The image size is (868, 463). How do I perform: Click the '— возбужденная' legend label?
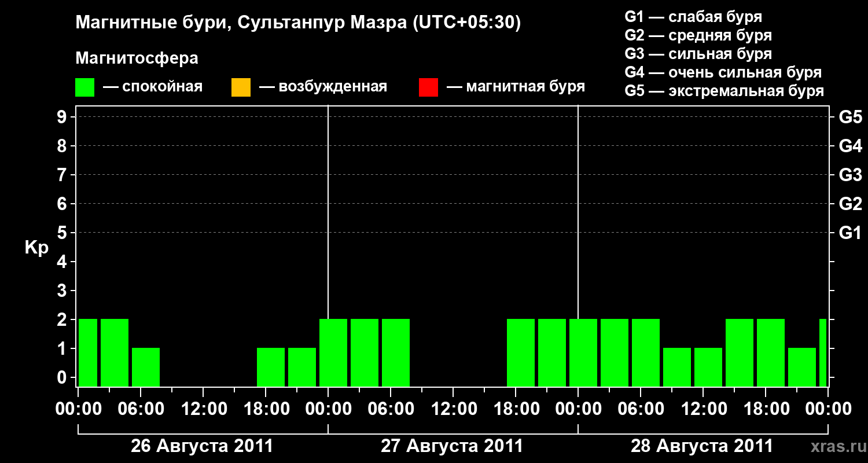323,87
